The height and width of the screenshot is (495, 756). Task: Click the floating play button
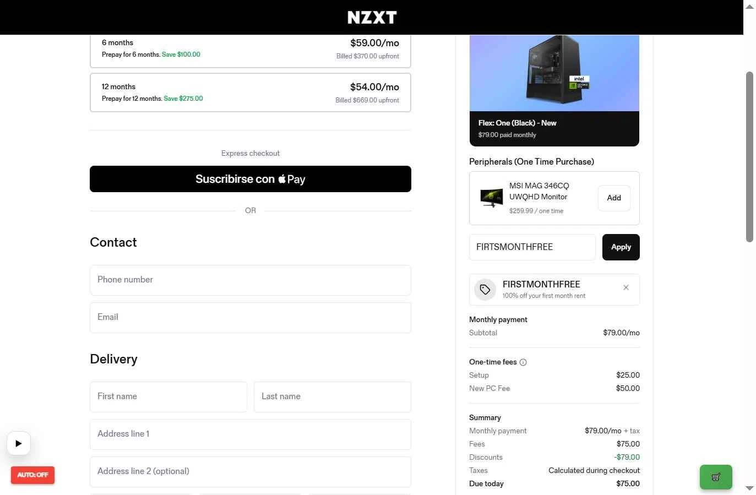[19, 443]
